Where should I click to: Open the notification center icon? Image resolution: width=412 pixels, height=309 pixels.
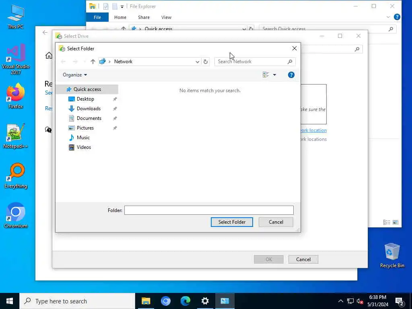click(400, 301)
